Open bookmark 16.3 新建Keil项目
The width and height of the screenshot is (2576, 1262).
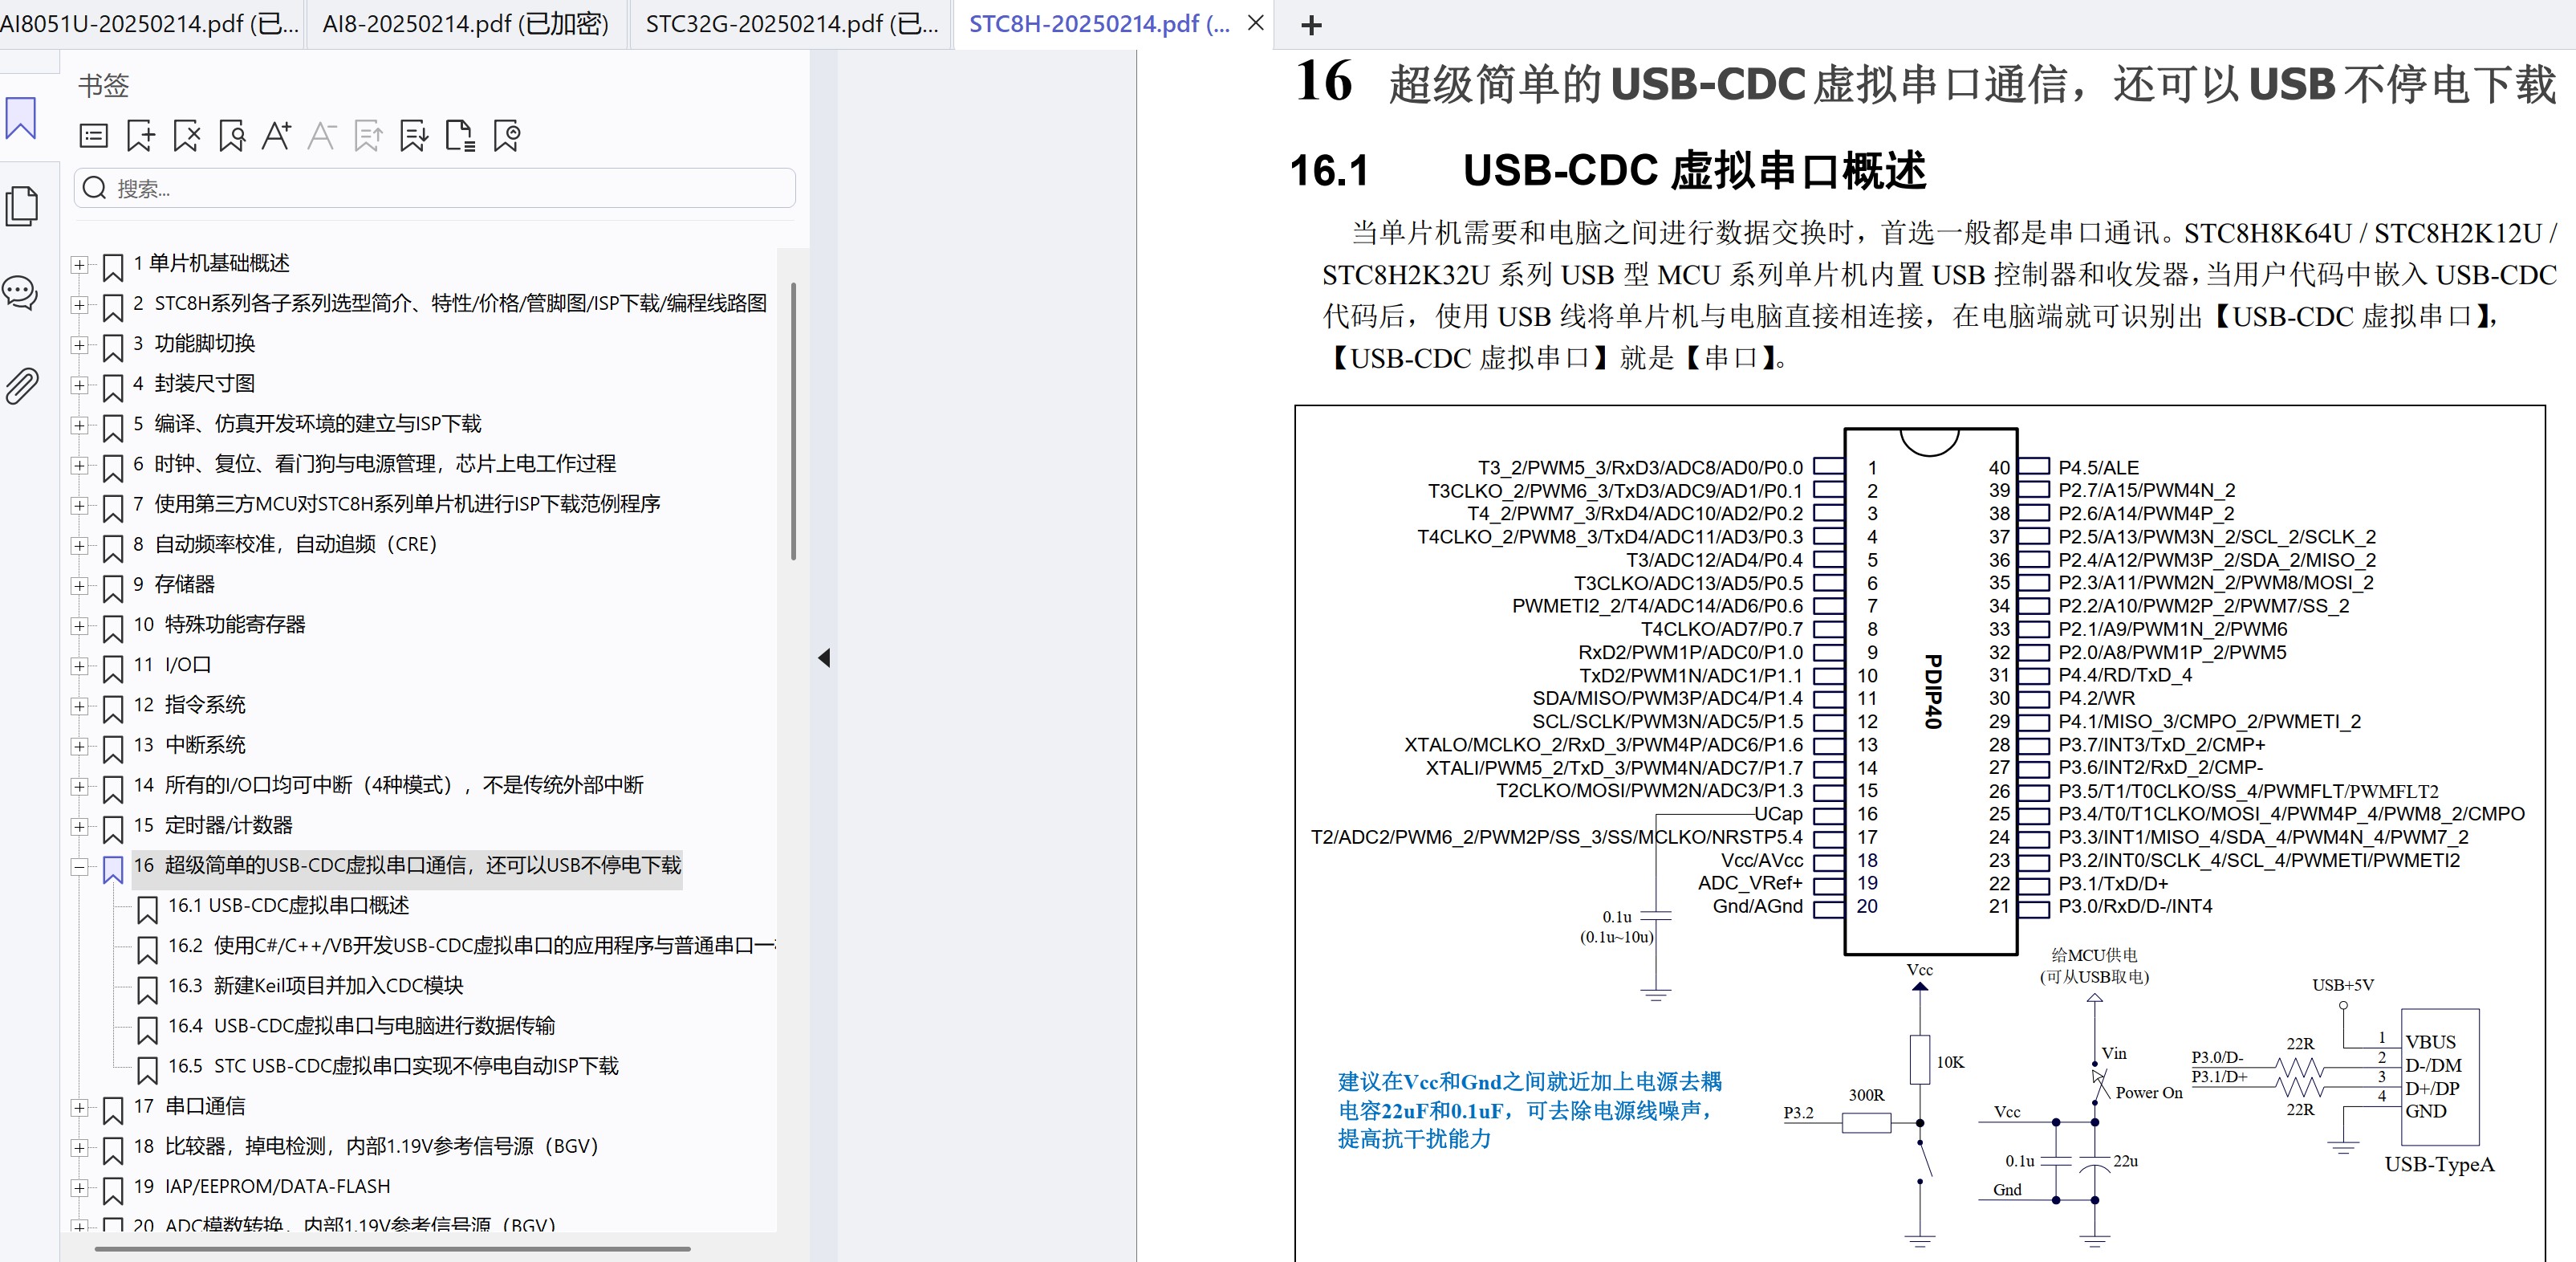(315, 986)
